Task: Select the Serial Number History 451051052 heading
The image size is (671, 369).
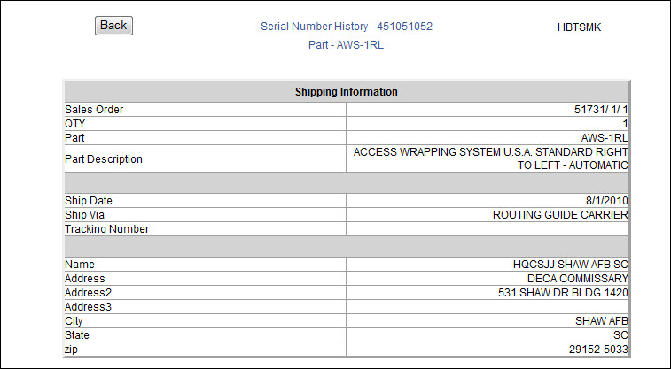Action: tap(347, 27)
